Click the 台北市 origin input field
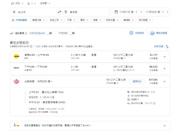Viewport: 183px width, 134px height. 34,12
